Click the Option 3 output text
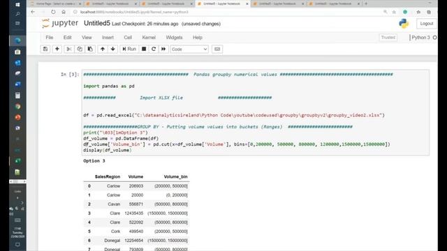Image resolution: width=447 pixels, height=251 pixels. pos(94,161)
